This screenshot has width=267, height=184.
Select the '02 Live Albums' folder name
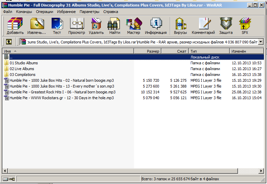click(x=22, y=69)
